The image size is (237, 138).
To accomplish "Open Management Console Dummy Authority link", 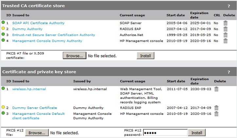I will coord(47,41).
